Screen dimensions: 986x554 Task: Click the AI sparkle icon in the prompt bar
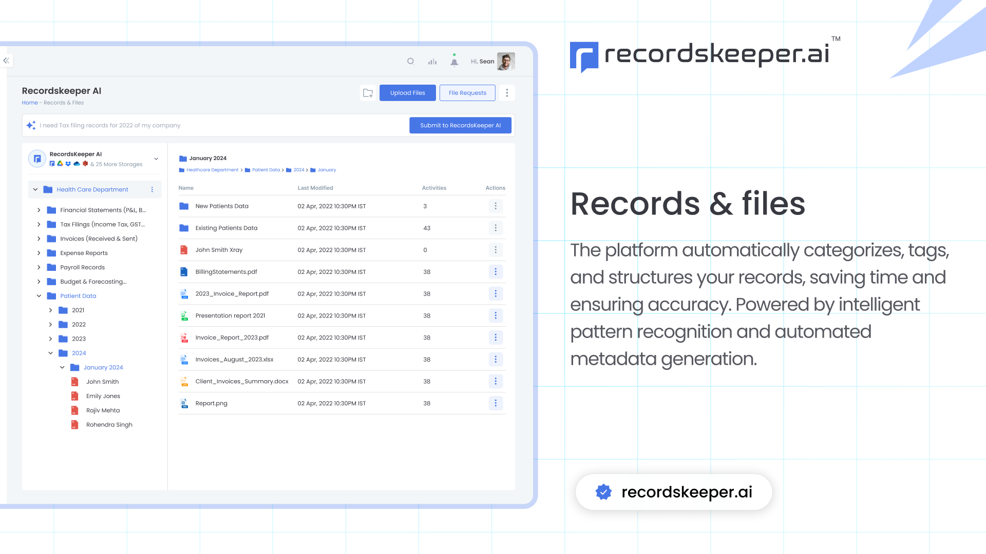(31, 125)
